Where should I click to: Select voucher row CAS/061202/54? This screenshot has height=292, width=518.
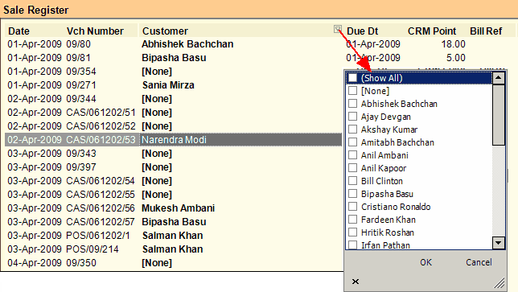click(x=174, y=181)
